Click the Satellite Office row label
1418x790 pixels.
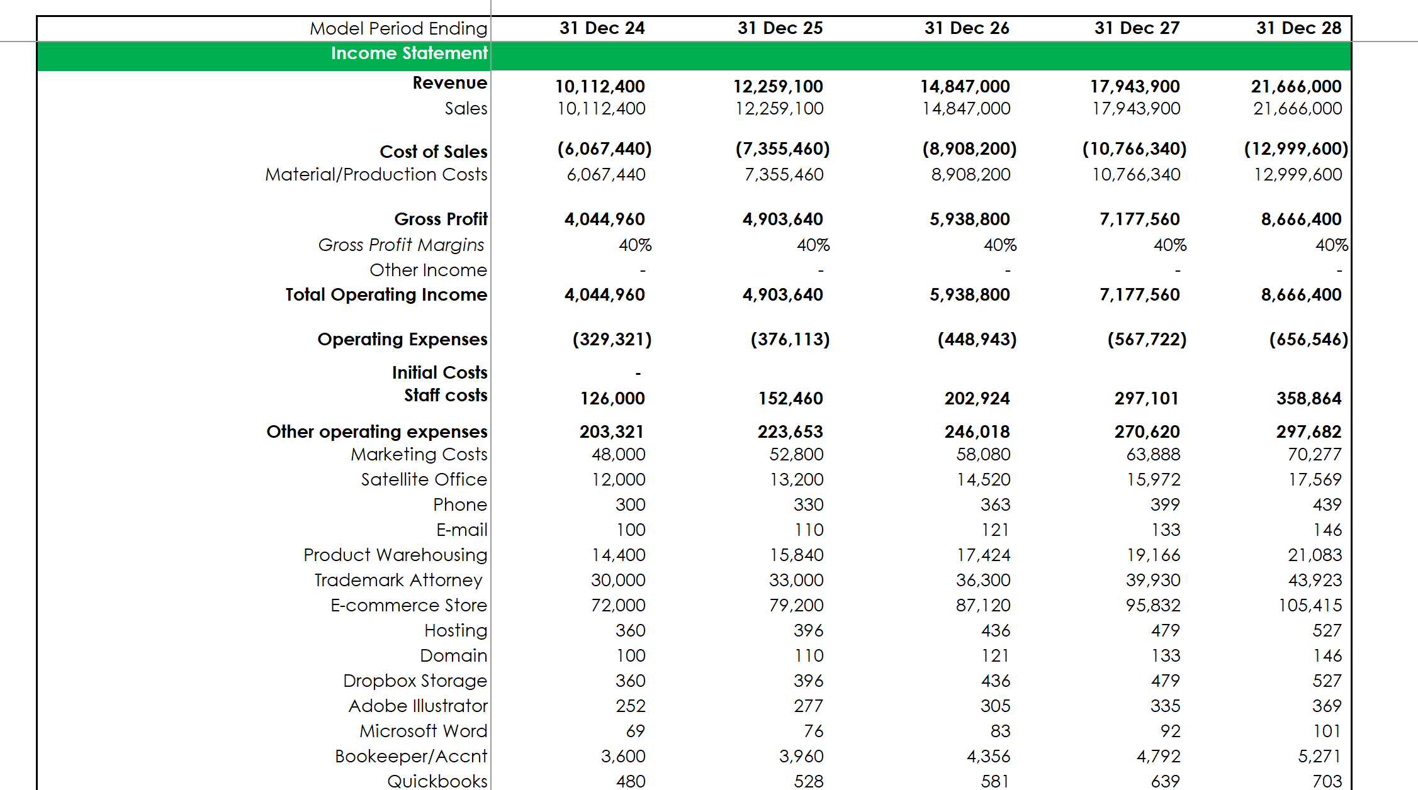(424, 479)
